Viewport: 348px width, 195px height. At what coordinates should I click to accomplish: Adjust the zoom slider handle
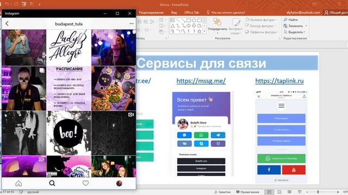318,192
